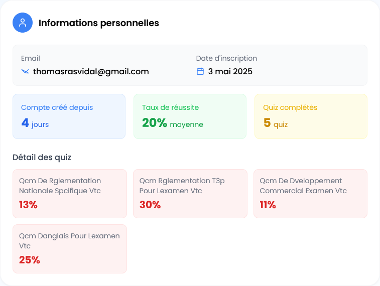Open the Qcm Rglementation Nationale Spcifique Vtc quiz
Image resolution: width=380 pixels, height=286 pixels.
point(69,193)
